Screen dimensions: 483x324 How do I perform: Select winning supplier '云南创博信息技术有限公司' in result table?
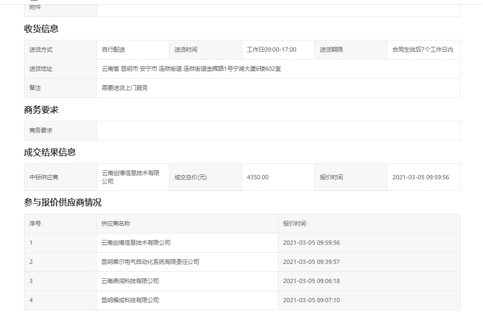click(x=131, y=177)
